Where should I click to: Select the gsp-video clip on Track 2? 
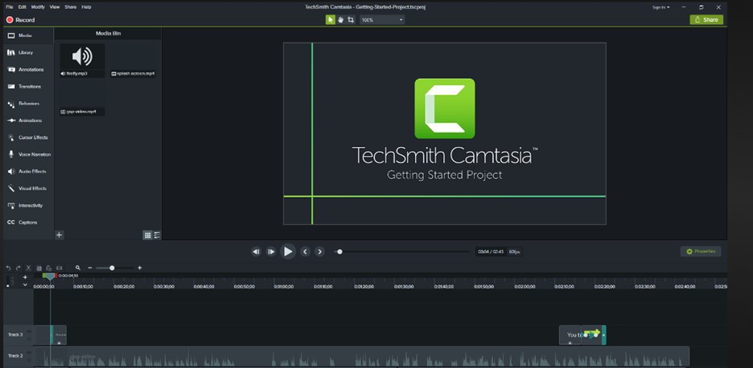point(361,357)
